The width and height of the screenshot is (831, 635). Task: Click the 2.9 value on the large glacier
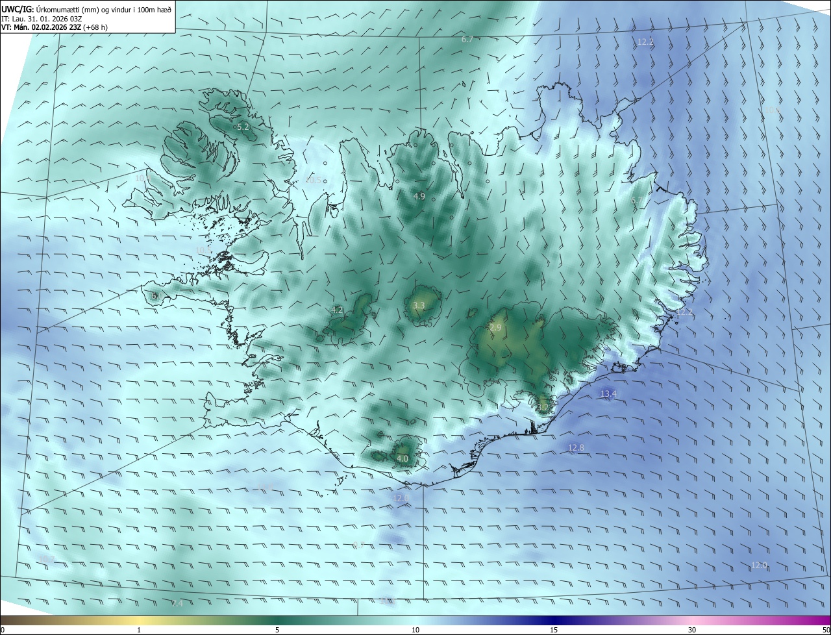(495, 328)
